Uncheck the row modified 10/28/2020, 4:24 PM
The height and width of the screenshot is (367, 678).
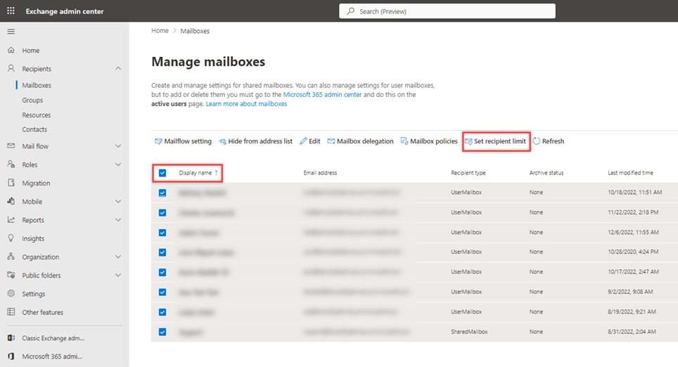pos(162,252)
